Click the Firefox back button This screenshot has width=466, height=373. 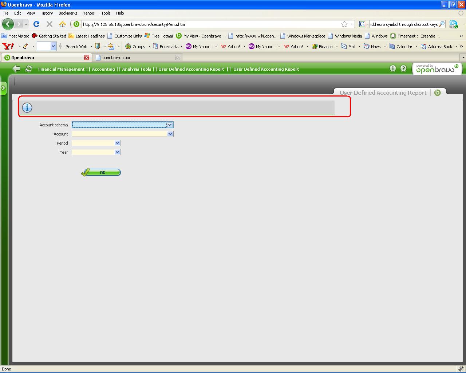coord(8,24)
